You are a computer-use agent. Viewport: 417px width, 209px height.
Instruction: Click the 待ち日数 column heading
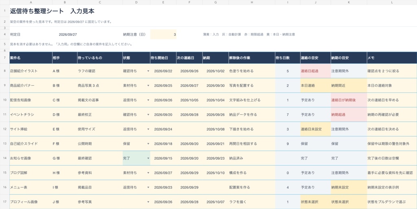pyautogui.click(x=288, y=58)
